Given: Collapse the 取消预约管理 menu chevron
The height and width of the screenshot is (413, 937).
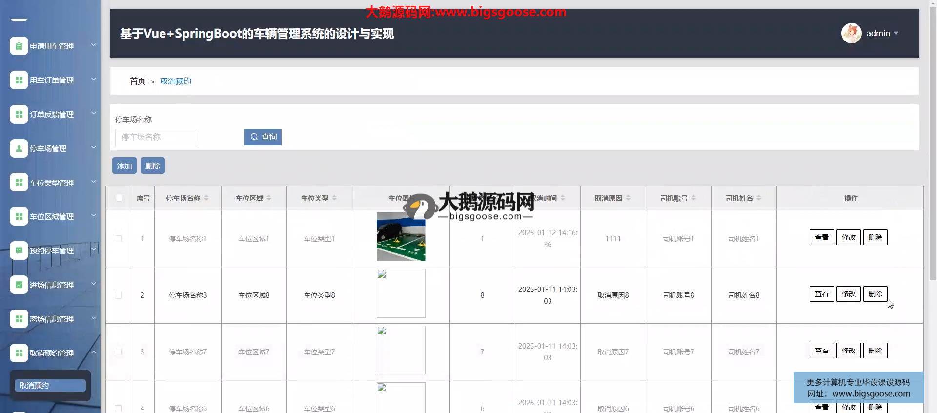Looking at the screenshot, I should pyautogui.click(x=94, y=352).
